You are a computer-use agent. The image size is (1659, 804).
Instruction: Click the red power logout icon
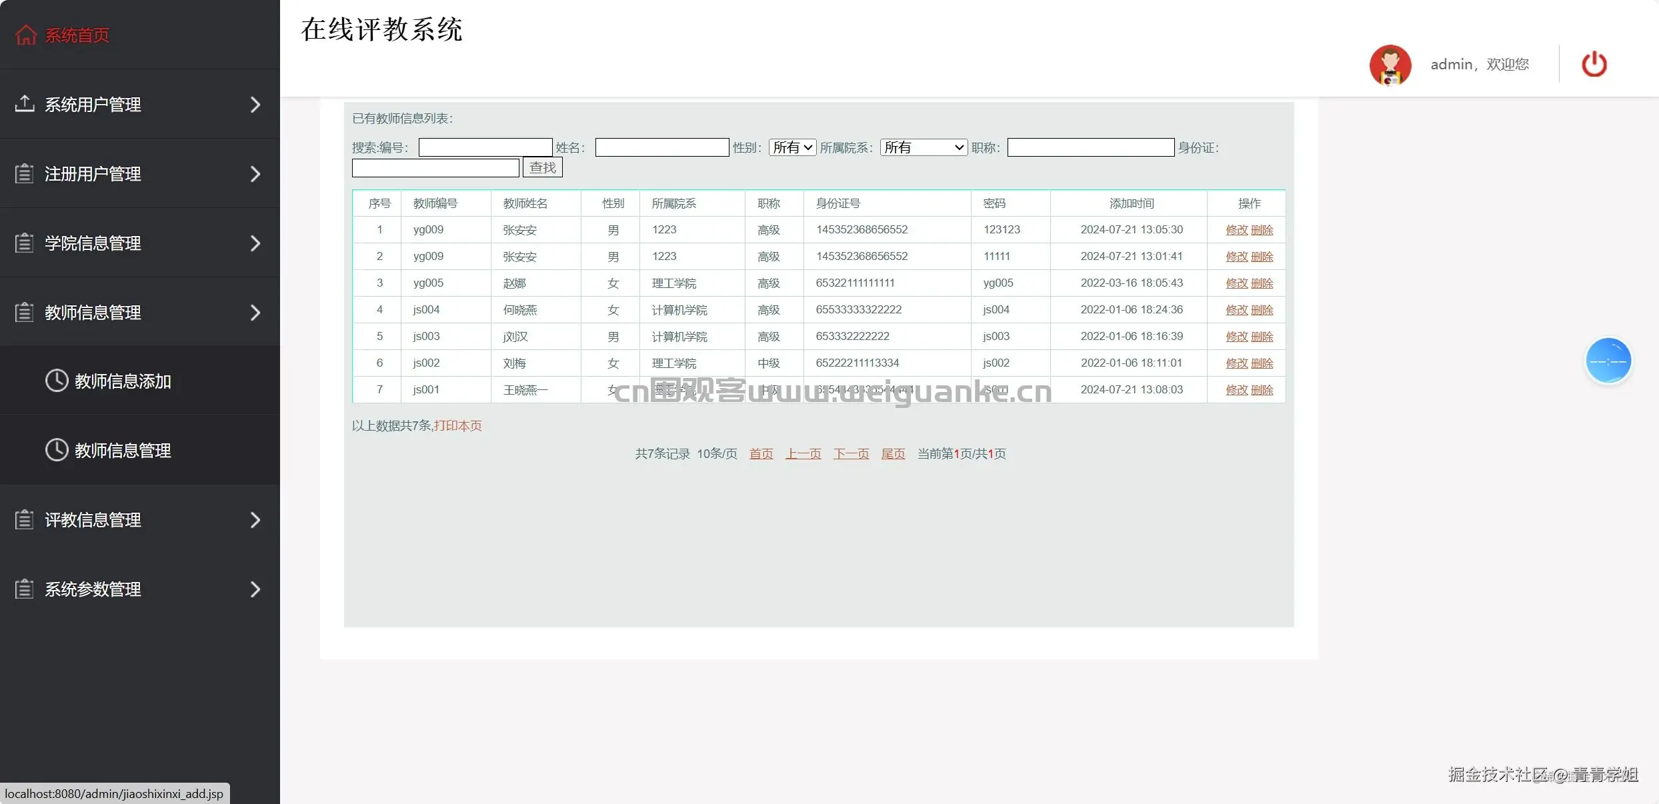pyautogui.click(x=1594, y=65)
